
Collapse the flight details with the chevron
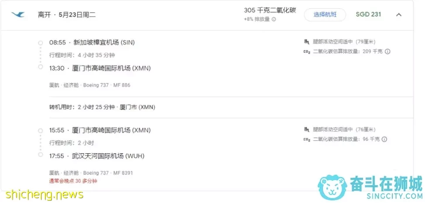399,15
